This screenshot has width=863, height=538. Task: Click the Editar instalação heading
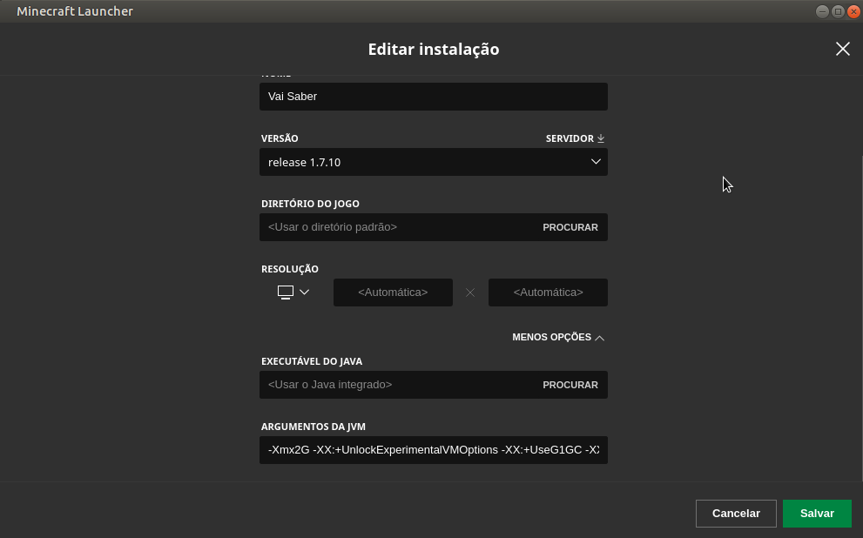coord(434,50)
